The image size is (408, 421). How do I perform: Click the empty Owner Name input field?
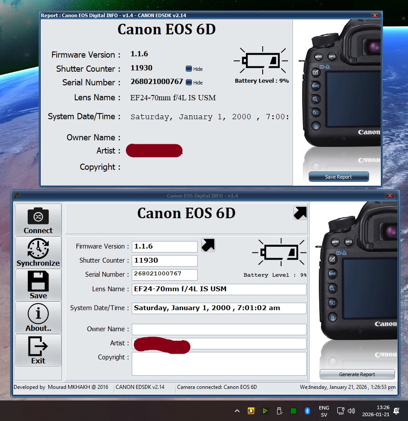pos(219,329)
